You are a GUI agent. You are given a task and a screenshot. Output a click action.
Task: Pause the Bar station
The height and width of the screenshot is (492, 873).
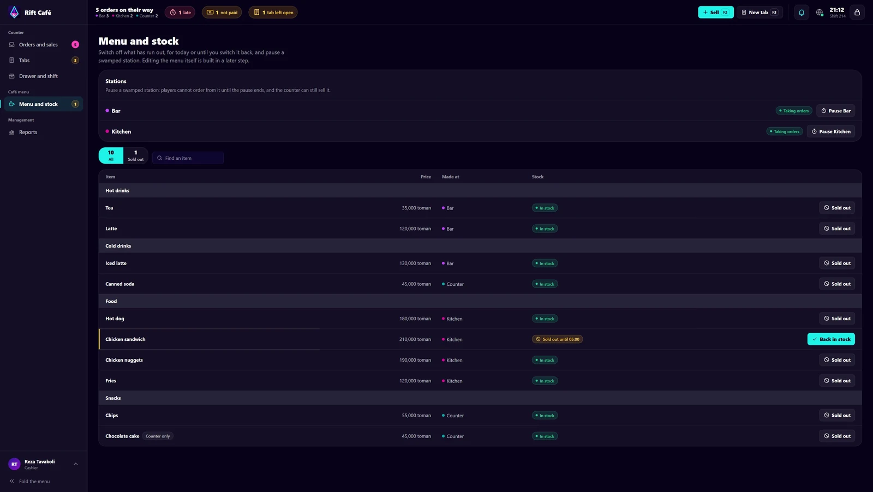coord(835,111)
